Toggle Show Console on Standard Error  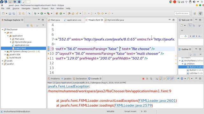tap(172, 79)
